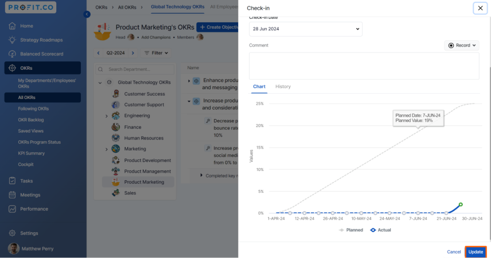The width and height of the screenshot is (491, 258).
Task: Open the Check-in Date dropdown
Action: pyautogui.click(x=306, y=29)
